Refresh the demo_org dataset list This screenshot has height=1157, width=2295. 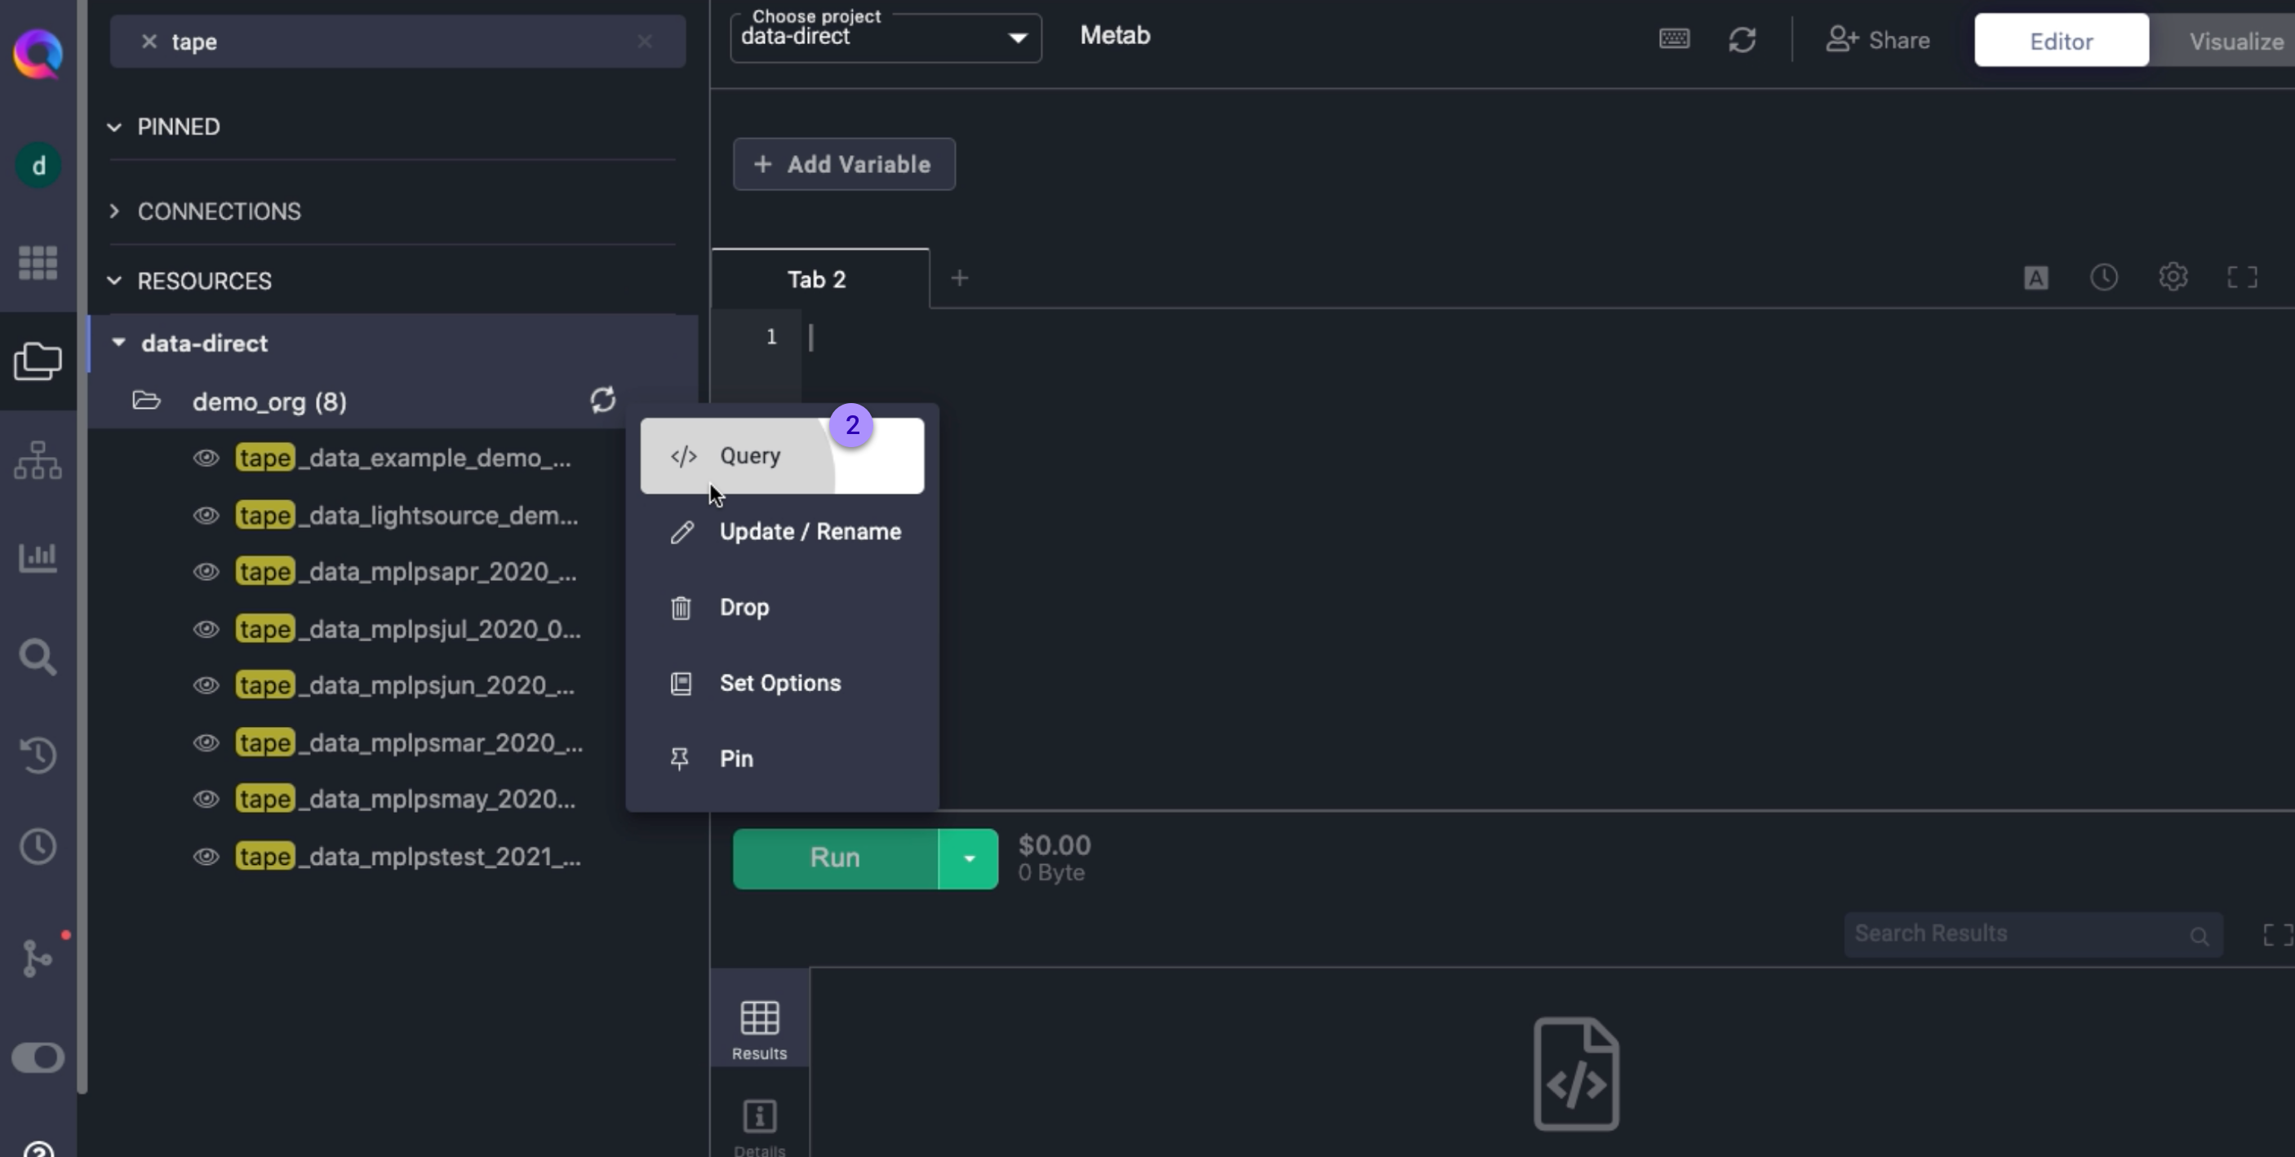pyautogui.click(x=602, y=400)
